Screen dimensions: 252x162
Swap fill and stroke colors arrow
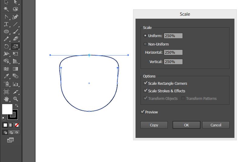tap(17, 106)
